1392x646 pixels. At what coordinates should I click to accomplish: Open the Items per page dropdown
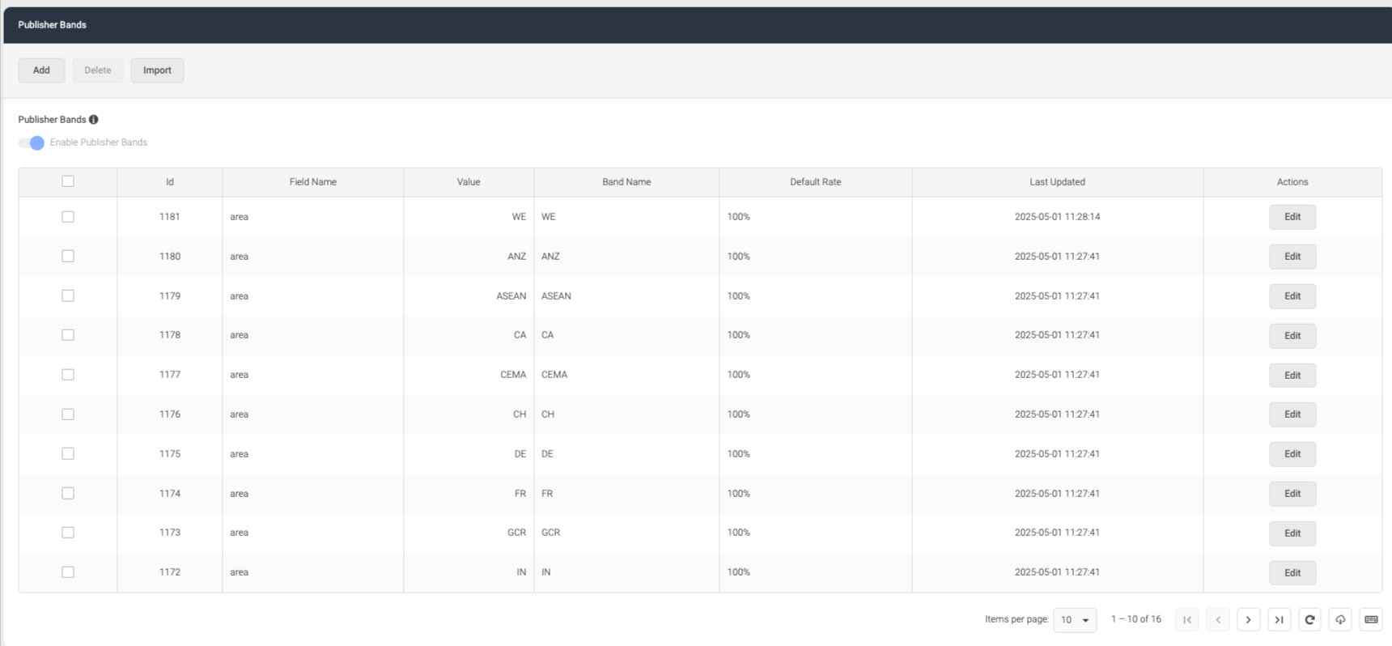(1075, 620)
